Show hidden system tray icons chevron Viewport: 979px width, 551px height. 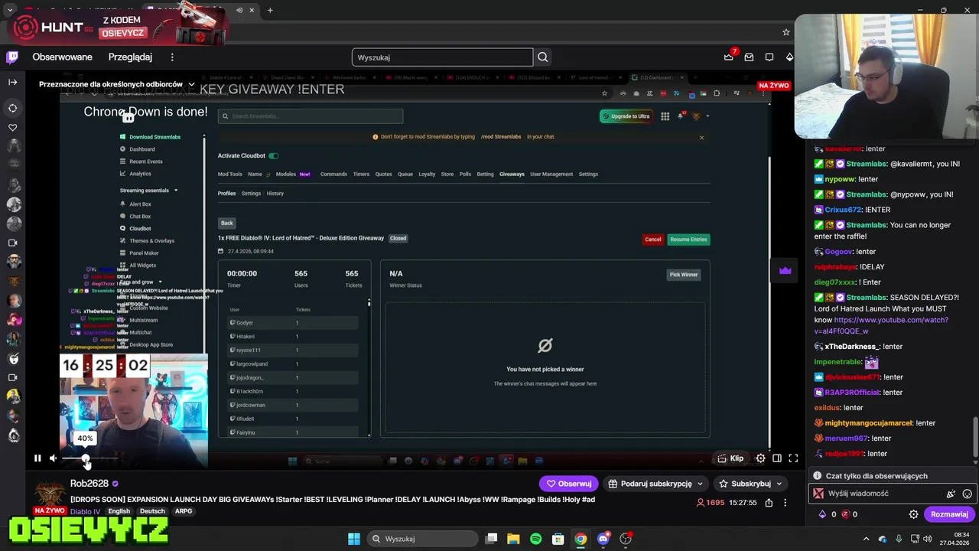point(864,539)
